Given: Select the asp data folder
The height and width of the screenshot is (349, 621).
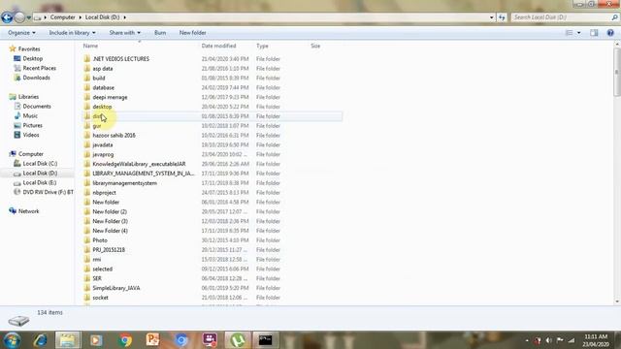Looking at the screenshot, I should tap(103, 69).
